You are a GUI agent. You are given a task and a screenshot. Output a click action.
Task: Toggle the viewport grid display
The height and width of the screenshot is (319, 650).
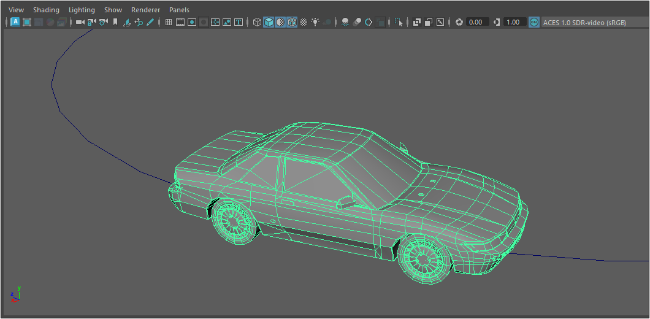(169, 22)
